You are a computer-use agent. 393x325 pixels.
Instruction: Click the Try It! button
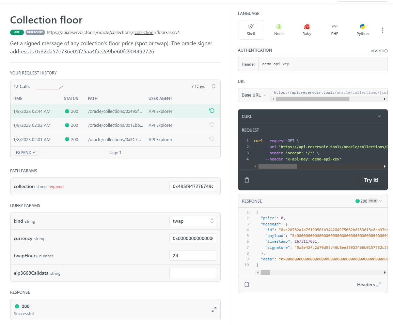371,180
